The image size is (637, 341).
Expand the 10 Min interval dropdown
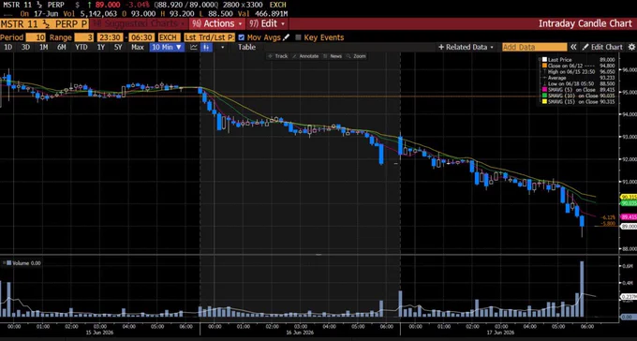coord(168,47)
